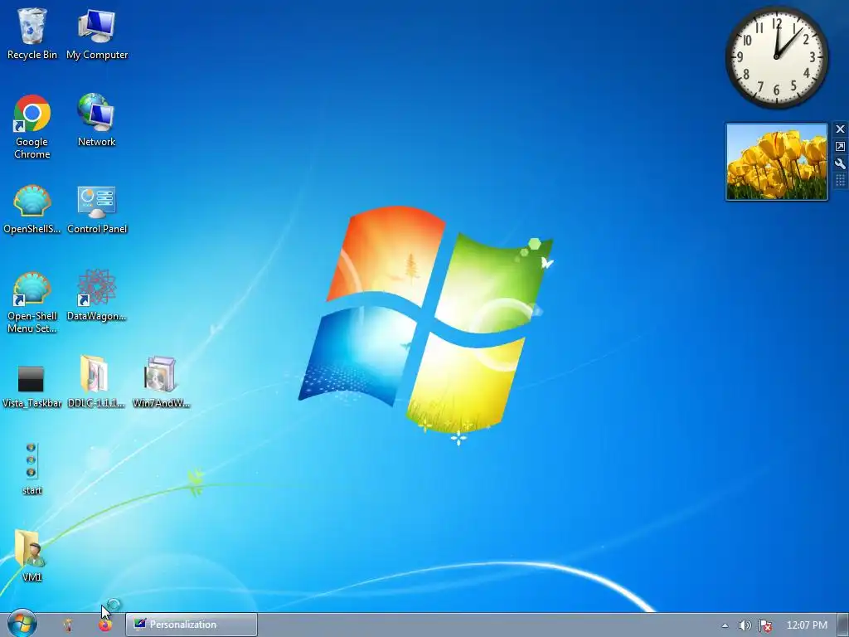Click the 12:07 PM taskbar clock
Viewport: 849px width, 637px height.
[x=807, y=625]
